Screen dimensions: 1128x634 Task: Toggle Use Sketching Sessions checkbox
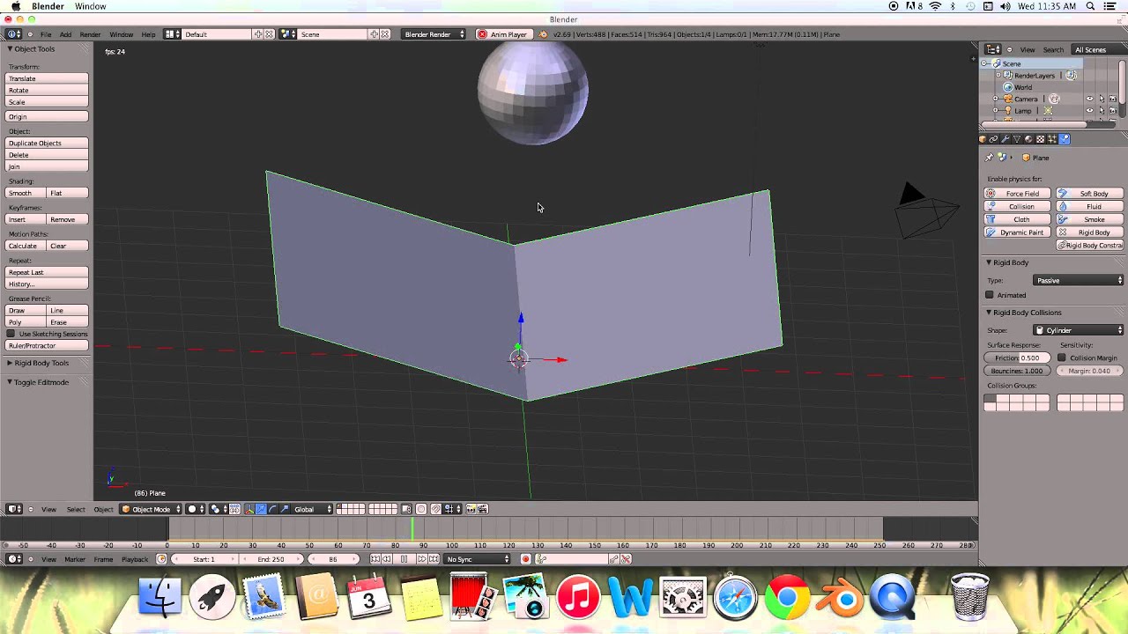11,334
